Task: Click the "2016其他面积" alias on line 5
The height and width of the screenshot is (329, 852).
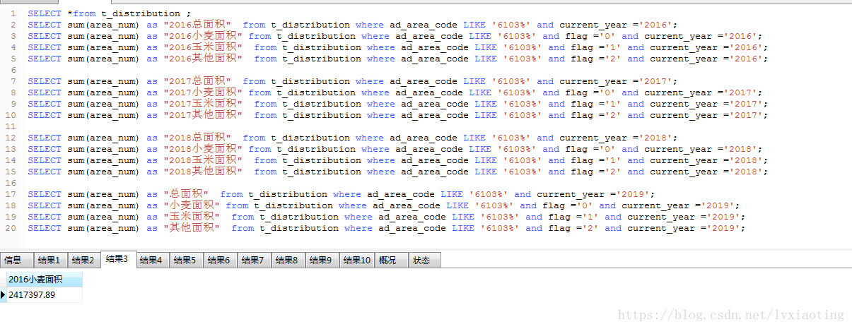Action: [x=203, y=59]
